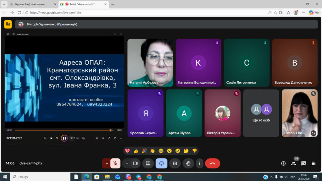The image size is (322, 181).
Task: Show the participants list
Action: click(x=293, y=163)
